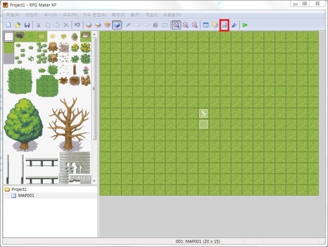The image size is (328, 247).
Task: Click the Cut scissors icon
Action: pos(38,25)
